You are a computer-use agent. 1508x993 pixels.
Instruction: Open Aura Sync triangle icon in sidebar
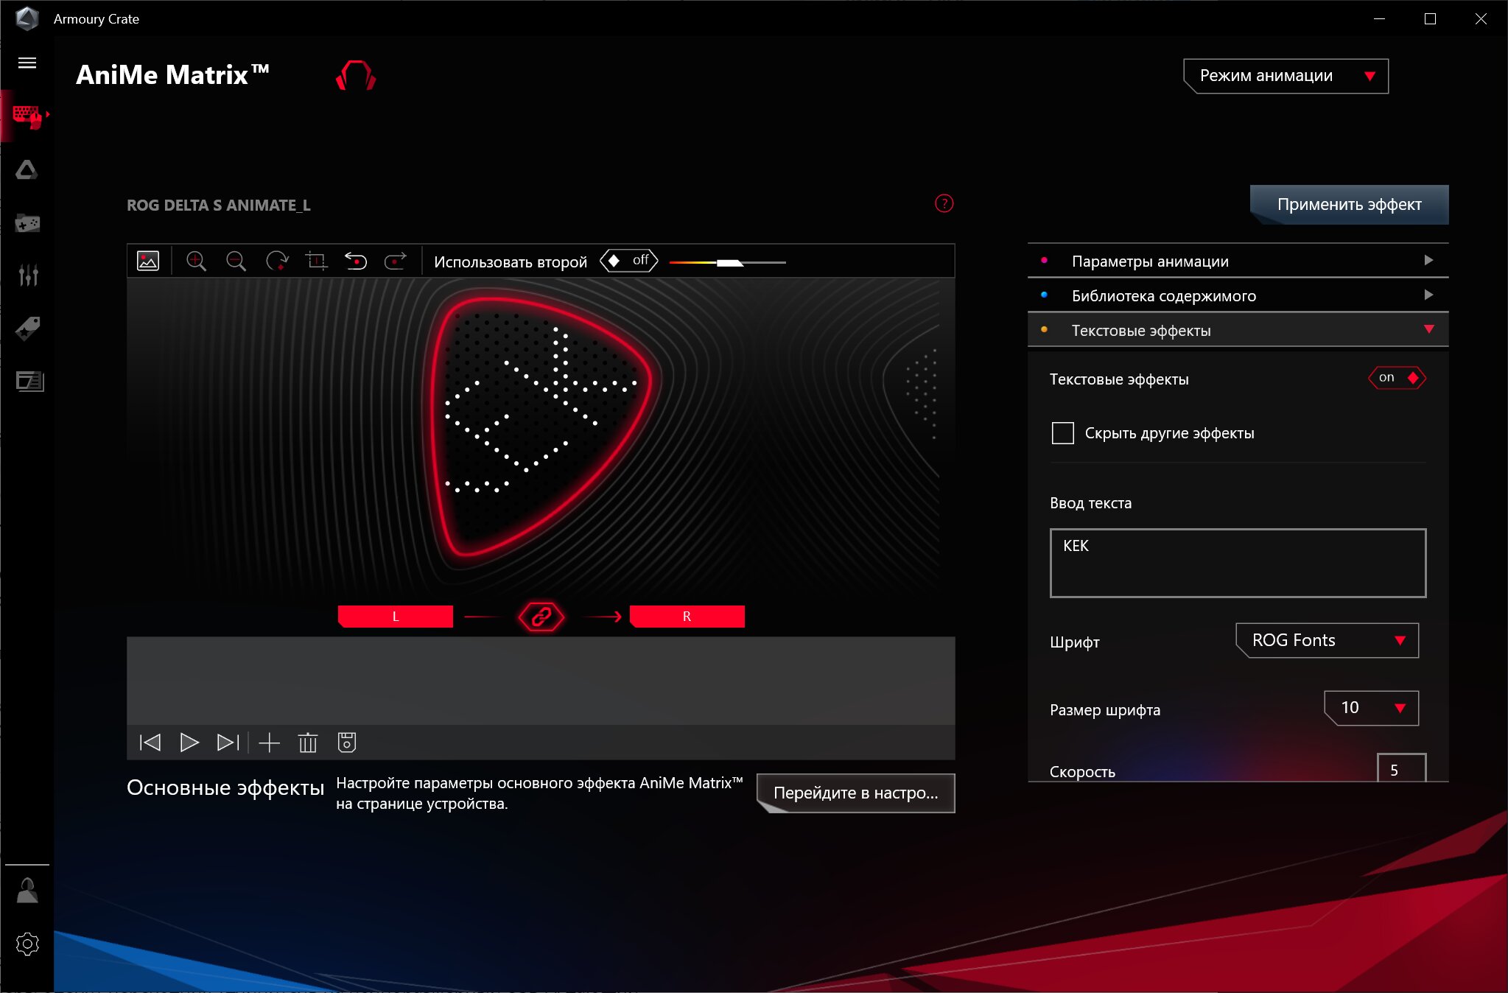[27, 170]
